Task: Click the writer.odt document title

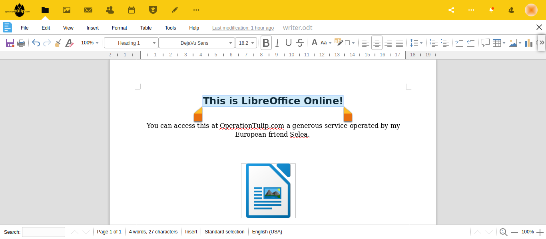Action: tap(298, 28)
